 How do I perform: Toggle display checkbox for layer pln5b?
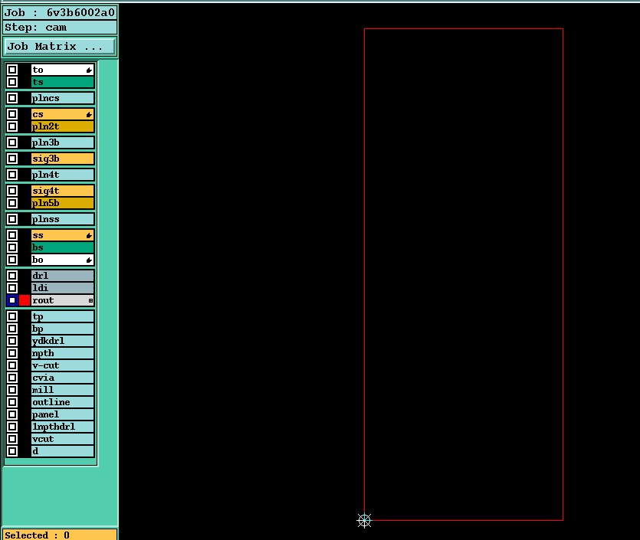point(12,203)
